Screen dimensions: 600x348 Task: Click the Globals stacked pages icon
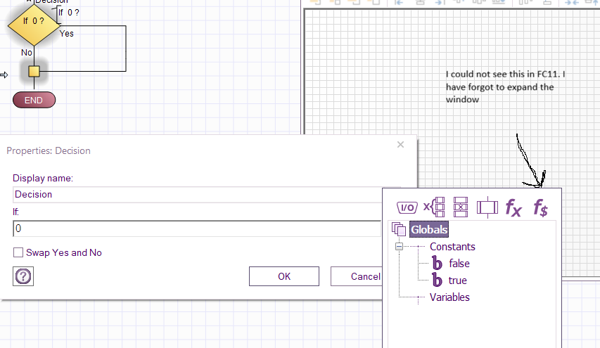pyautogui.click(x=399, y=229)
